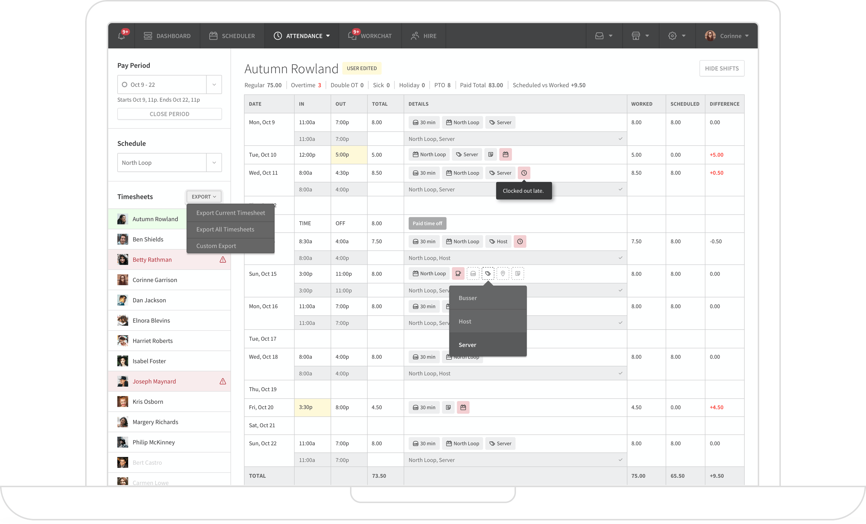This screenshot has height=524, width=866.
Task: Click Betty Rathman's warning triangle
Action: click(x=223, y=259)
